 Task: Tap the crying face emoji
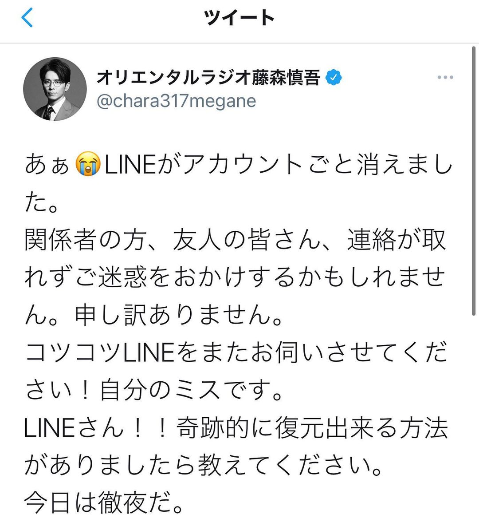87,165
